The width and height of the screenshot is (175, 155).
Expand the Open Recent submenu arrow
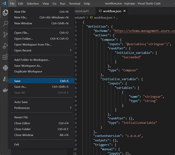point(71,50)
